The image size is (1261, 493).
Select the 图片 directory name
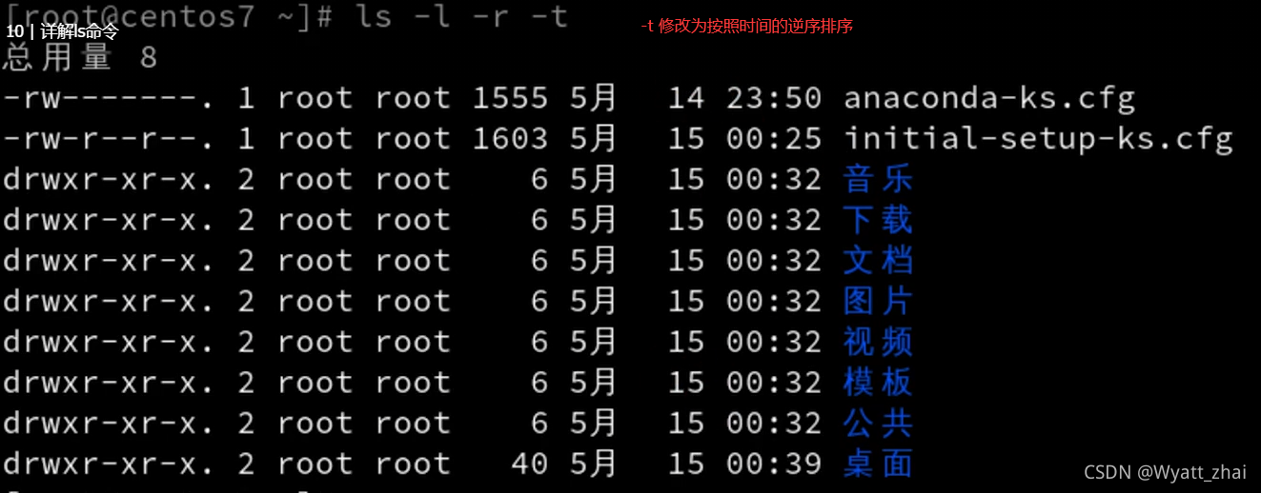point(878,302)
